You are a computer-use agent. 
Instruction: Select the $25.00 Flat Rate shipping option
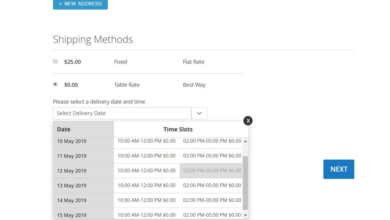tap(55, 61)
